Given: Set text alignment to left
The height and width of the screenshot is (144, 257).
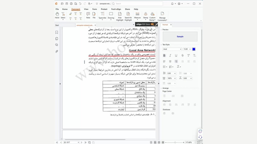Looking at the screenshot, I should pyautogui.click(x=164, y=61).
